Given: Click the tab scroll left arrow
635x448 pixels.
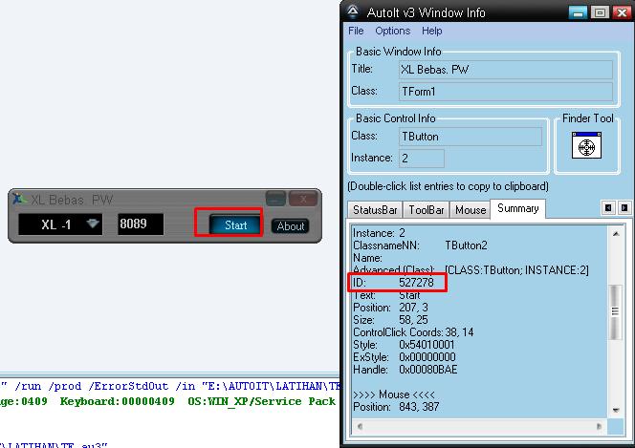Looking at the screenshot, I should click(608, 208).
